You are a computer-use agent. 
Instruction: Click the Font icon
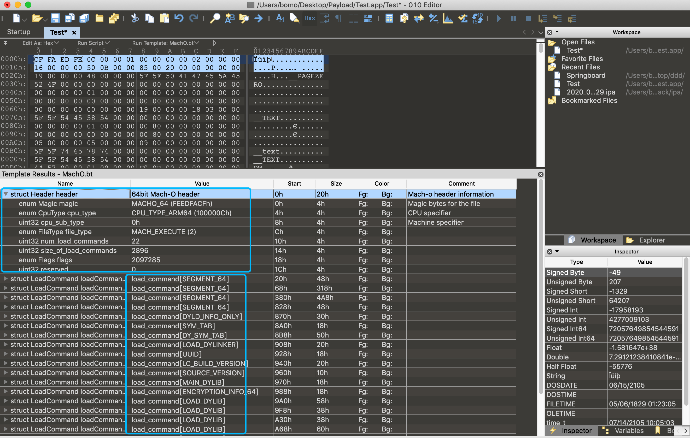[x=280, y=18]
